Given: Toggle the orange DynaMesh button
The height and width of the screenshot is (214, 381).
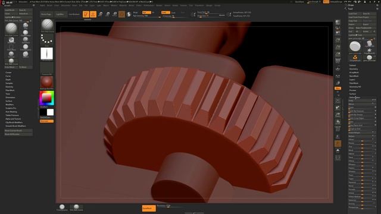Looking at the screenshot, I should [149, 208].
